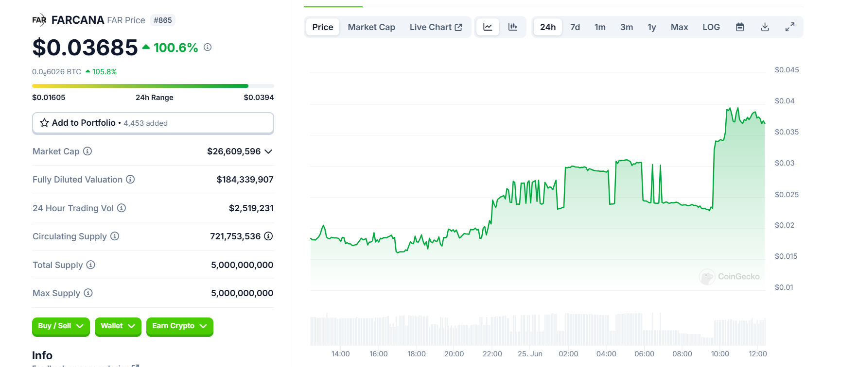Image resolution: width=858 pixels, height=367 pixels.
Task: Click the Circulating Supply info icon
Action: [115, 236]
